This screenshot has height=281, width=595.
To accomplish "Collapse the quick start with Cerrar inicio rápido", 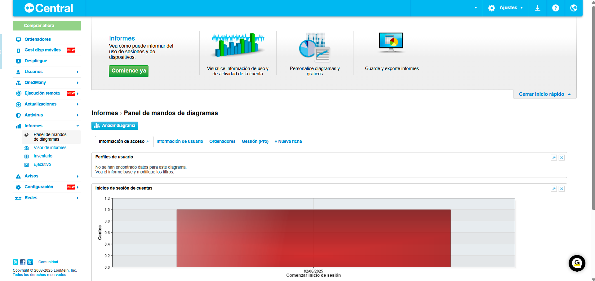I will coord(542,94).
